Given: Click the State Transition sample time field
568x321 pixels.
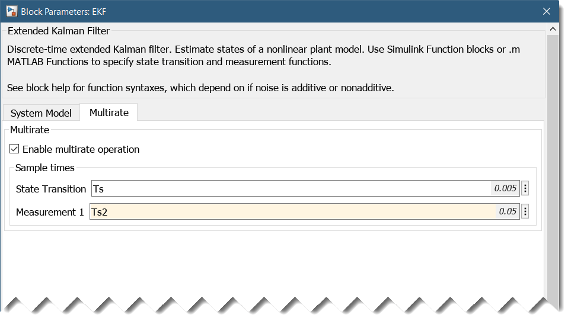Looking at the screenshot, I should (291, 189).
